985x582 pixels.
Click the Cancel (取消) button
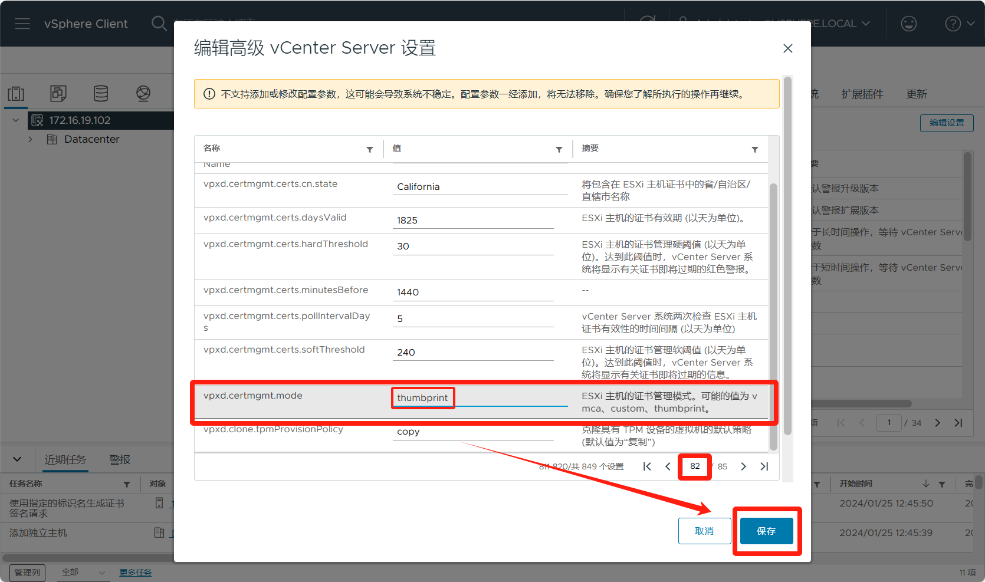pyautogui.click(x=704, y=531)
